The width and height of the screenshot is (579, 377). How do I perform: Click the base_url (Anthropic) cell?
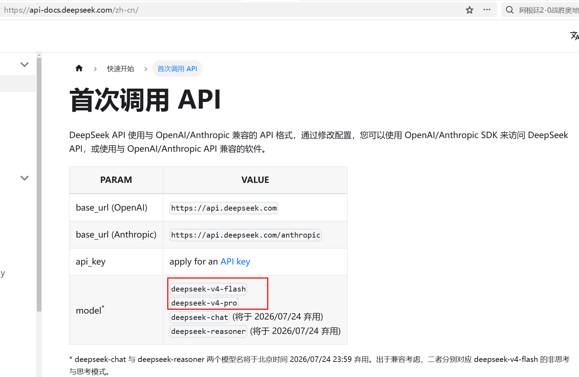116,235
